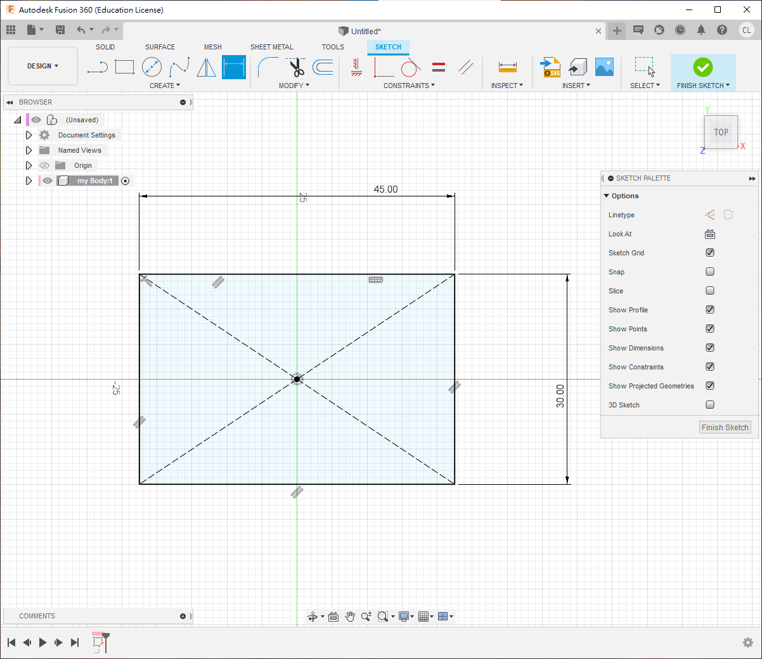762x659 pixels.
Task: Click the Insert SVG icon
Action: tap(550, 67)
